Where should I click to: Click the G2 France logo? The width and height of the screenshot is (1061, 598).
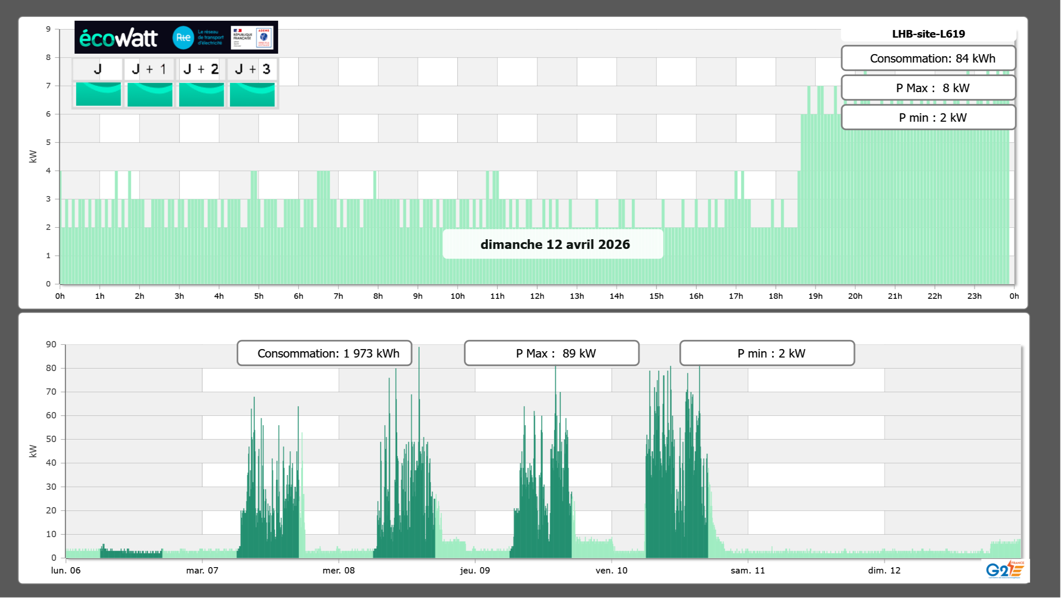(x=1005, y=570)
